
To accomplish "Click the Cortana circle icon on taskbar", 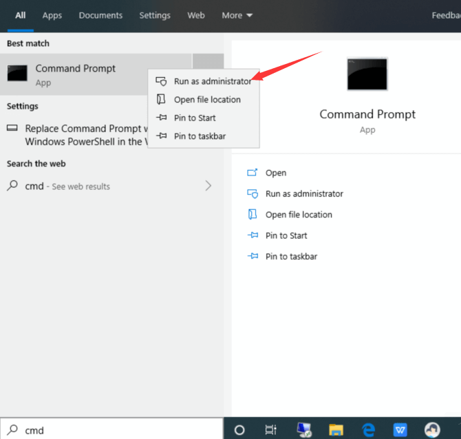I will pyautogui.click(x=239, y=429).
